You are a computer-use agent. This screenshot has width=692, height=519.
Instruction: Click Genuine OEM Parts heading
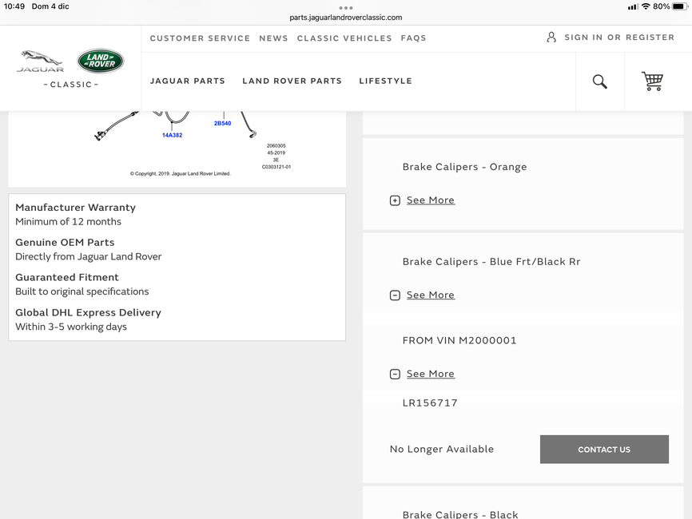pyautogui.click(x=65, y=243)
